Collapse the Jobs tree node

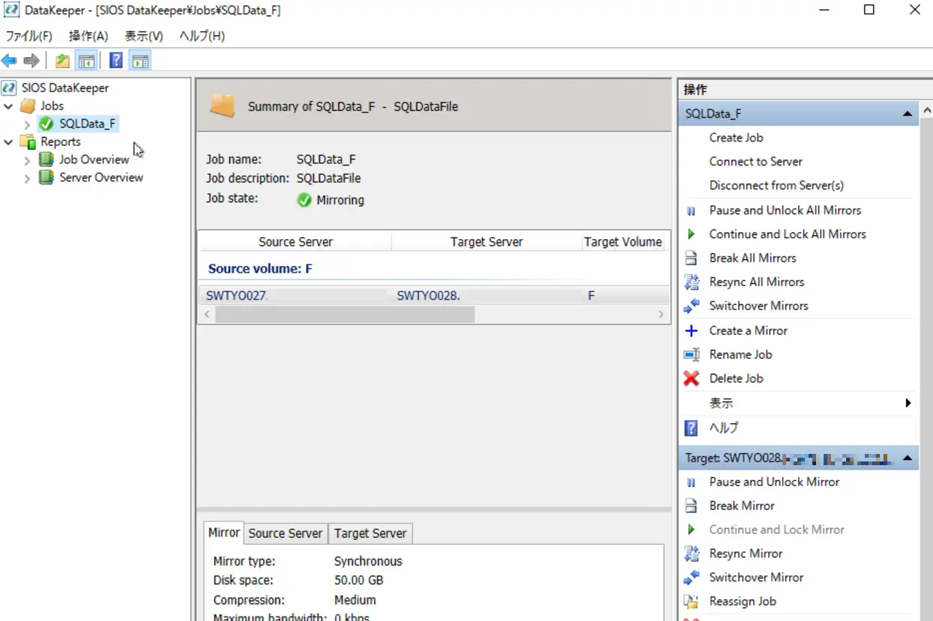click(8, 106)
